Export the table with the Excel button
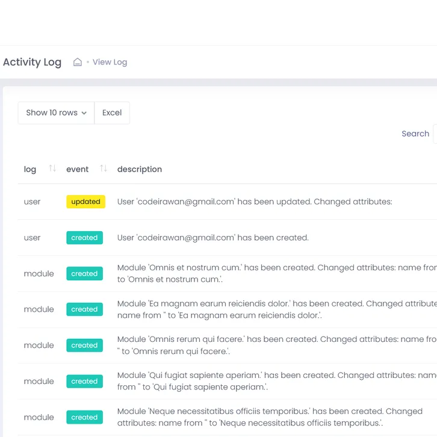The width and height of the screenshot is (437, 437). tap(112, 113)
